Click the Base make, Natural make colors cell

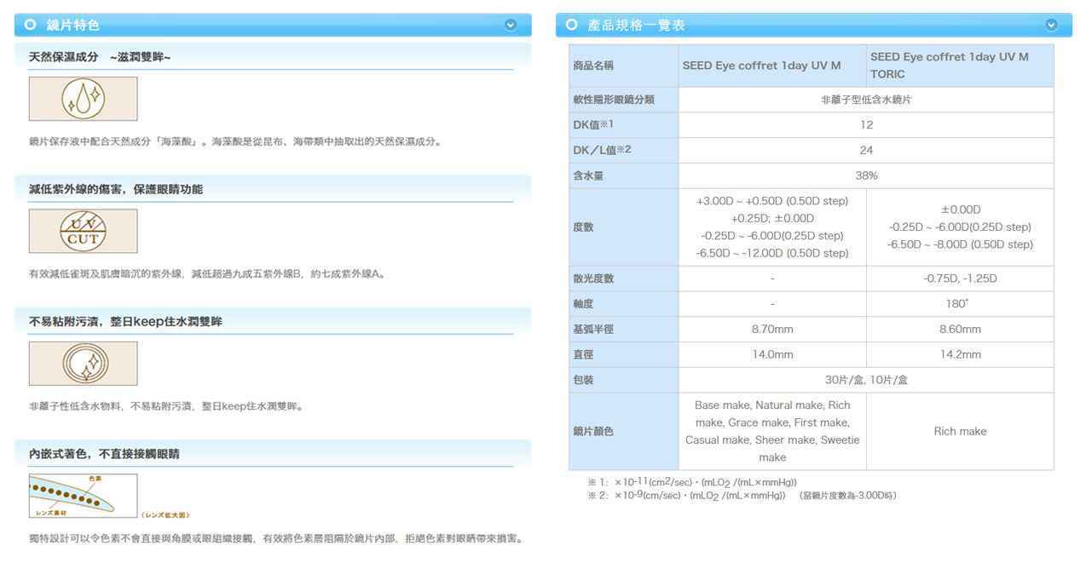[x=772, y=431]
